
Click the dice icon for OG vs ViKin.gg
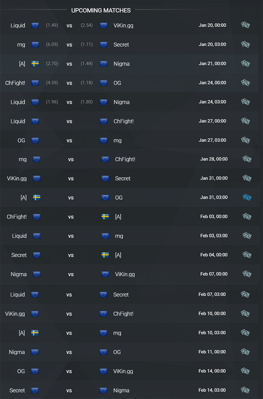click(x=245, y=371)
